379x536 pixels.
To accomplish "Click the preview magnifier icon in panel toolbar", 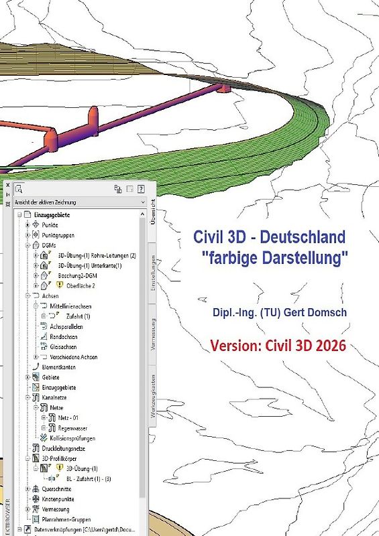I will tap(19, 189).
